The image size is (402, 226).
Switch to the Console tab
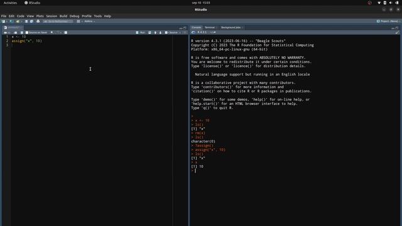(197, 28)
